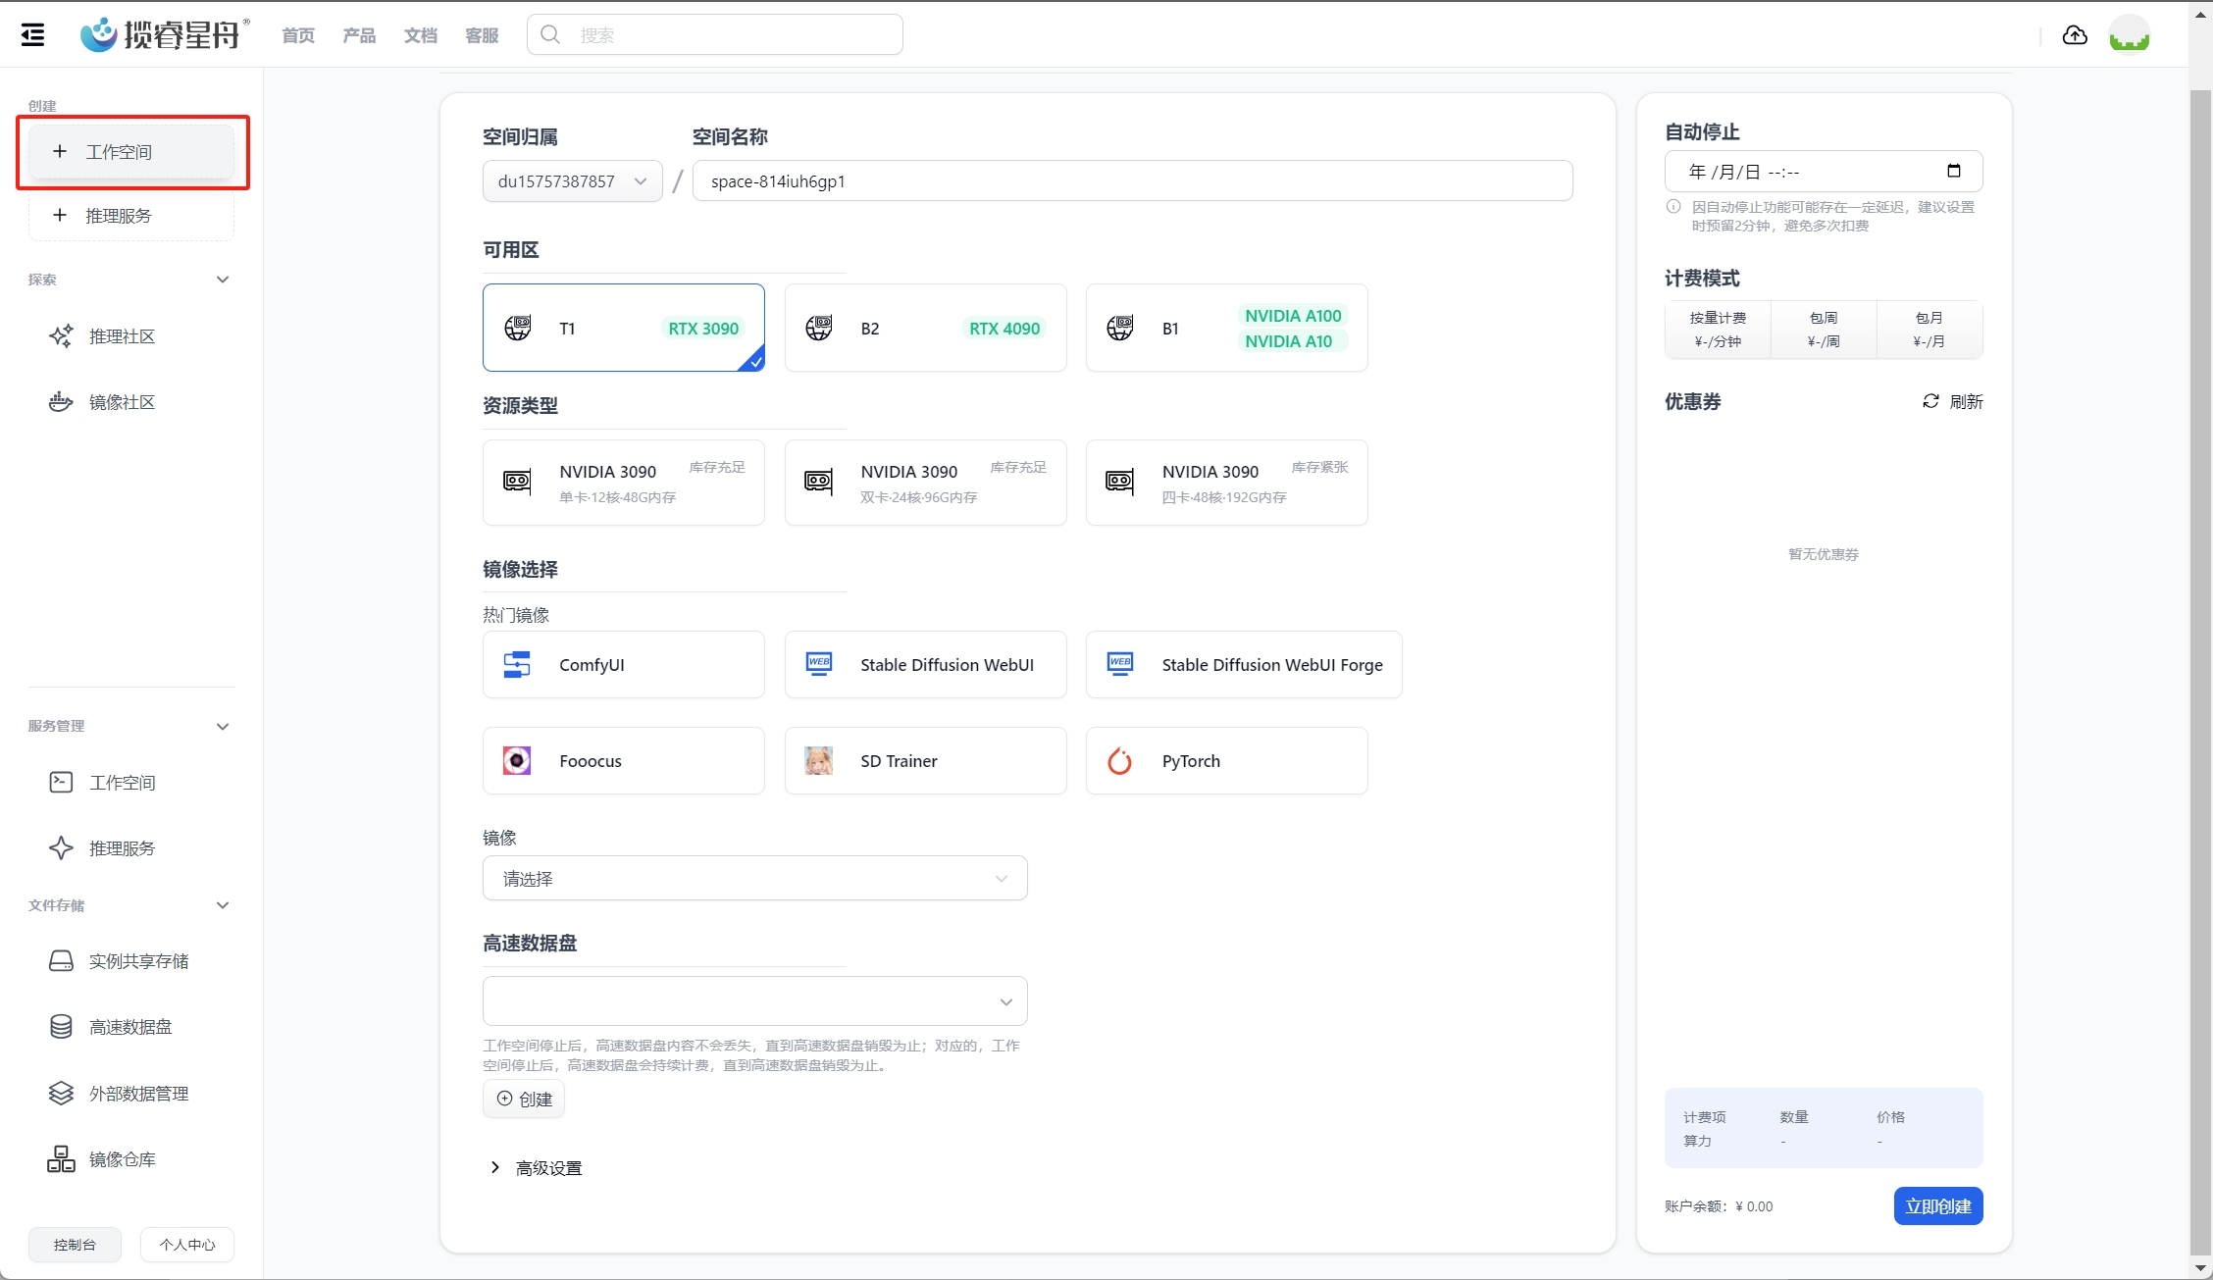The image size is (2213, 1280).
Task: Click the 立即创建 button
Action: point(1938,1206)
